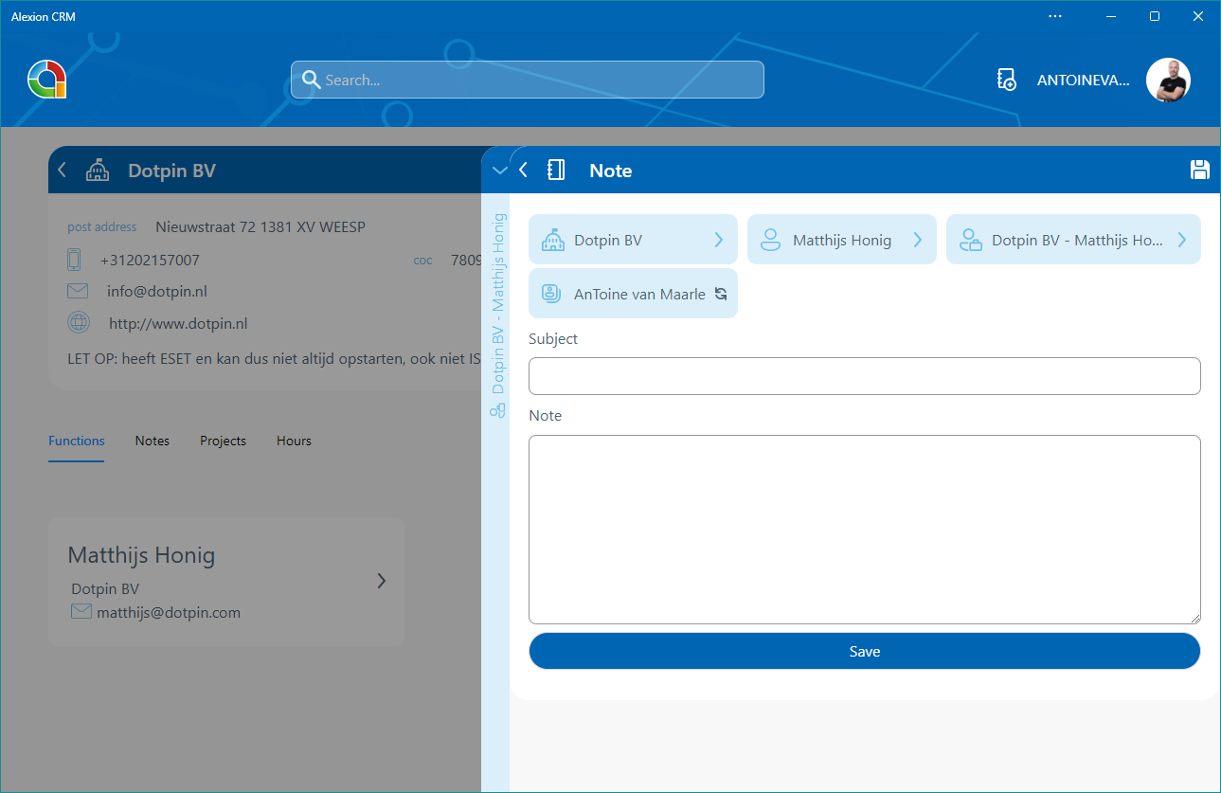Click the company icon in Dotpin BV chip
Image resolution: width=1221 pixels, height=793 pixels.
552,241
